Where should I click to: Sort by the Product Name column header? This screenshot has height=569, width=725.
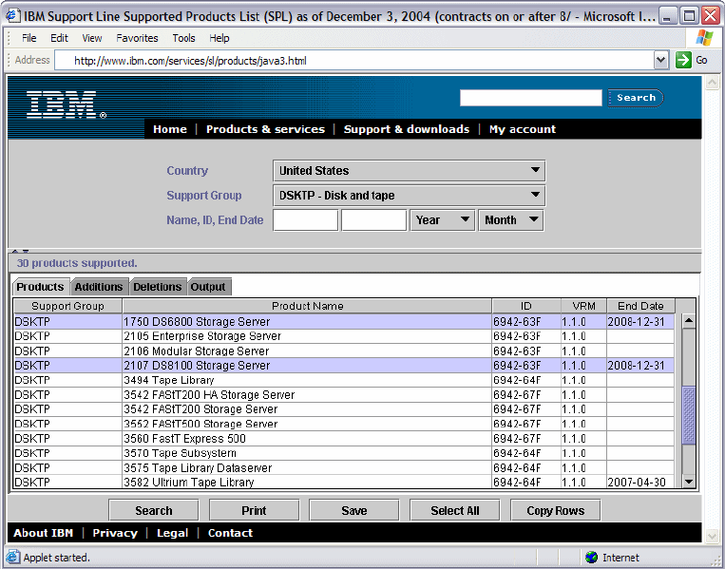pos(307,306)
